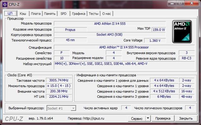Open the ЦП tab

coord(10,13)
